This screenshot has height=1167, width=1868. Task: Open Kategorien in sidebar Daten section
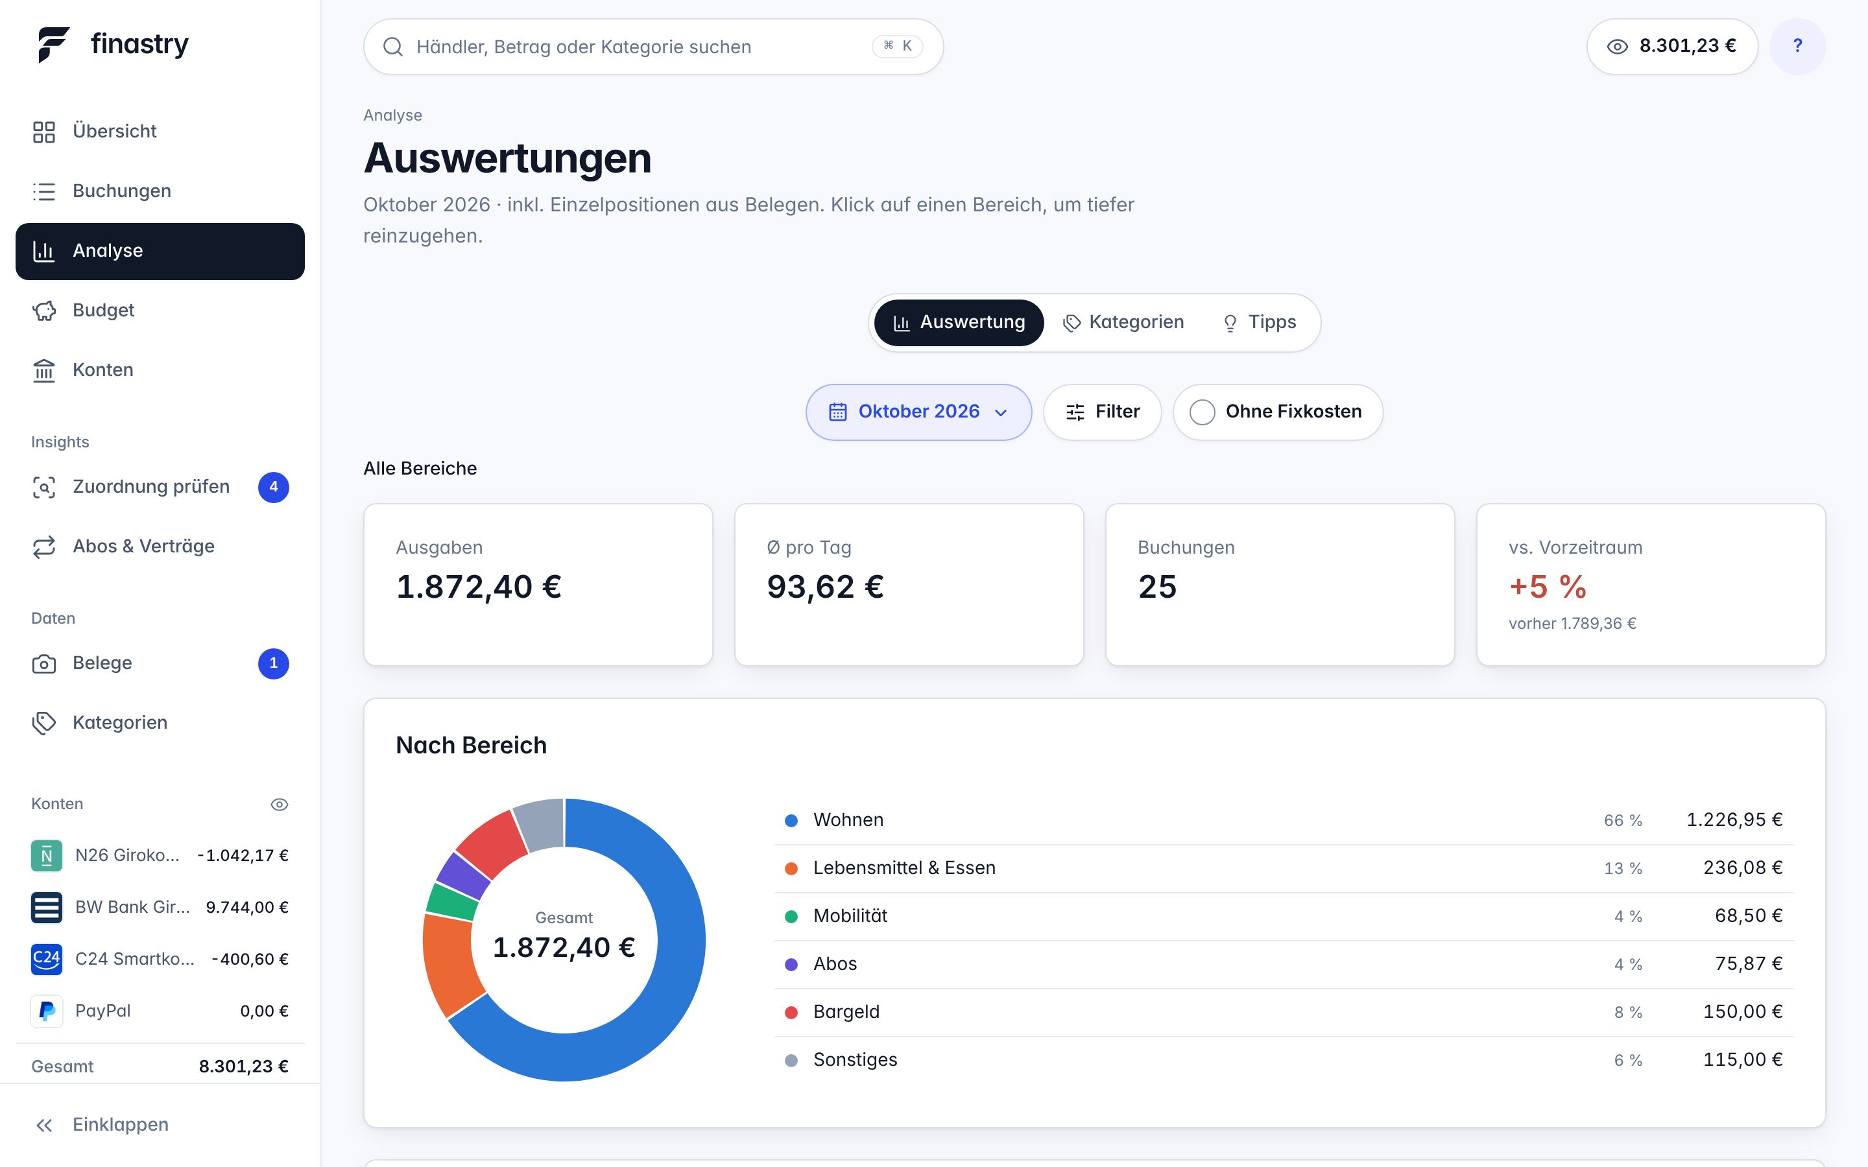160,723
